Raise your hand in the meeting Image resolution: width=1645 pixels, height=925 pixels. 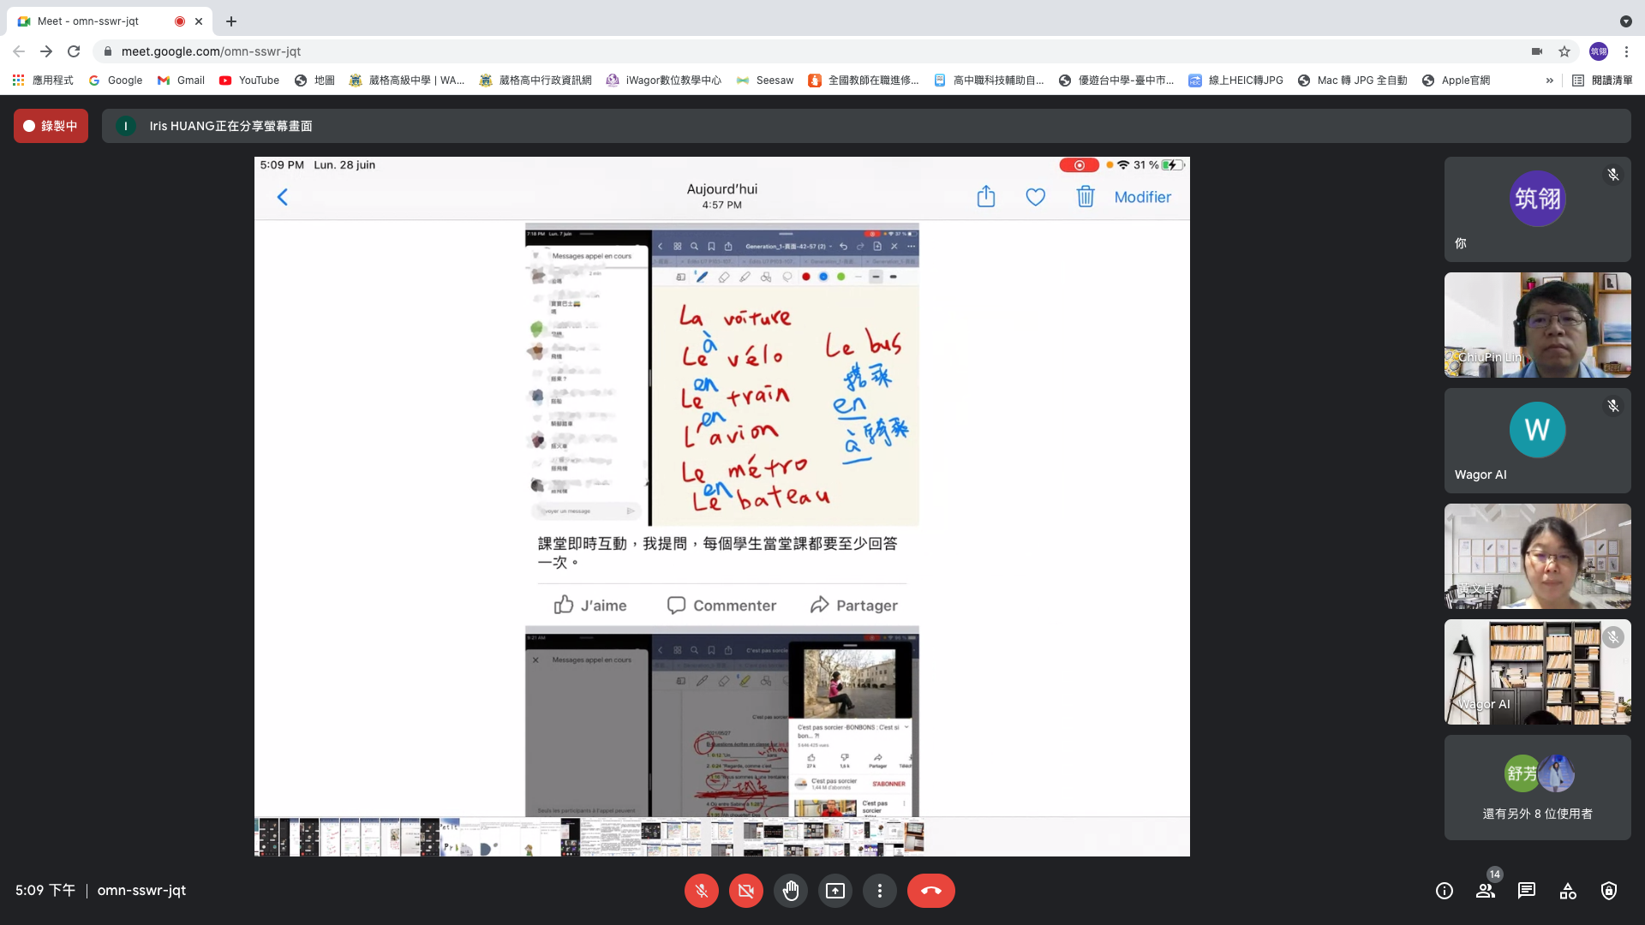790,891
